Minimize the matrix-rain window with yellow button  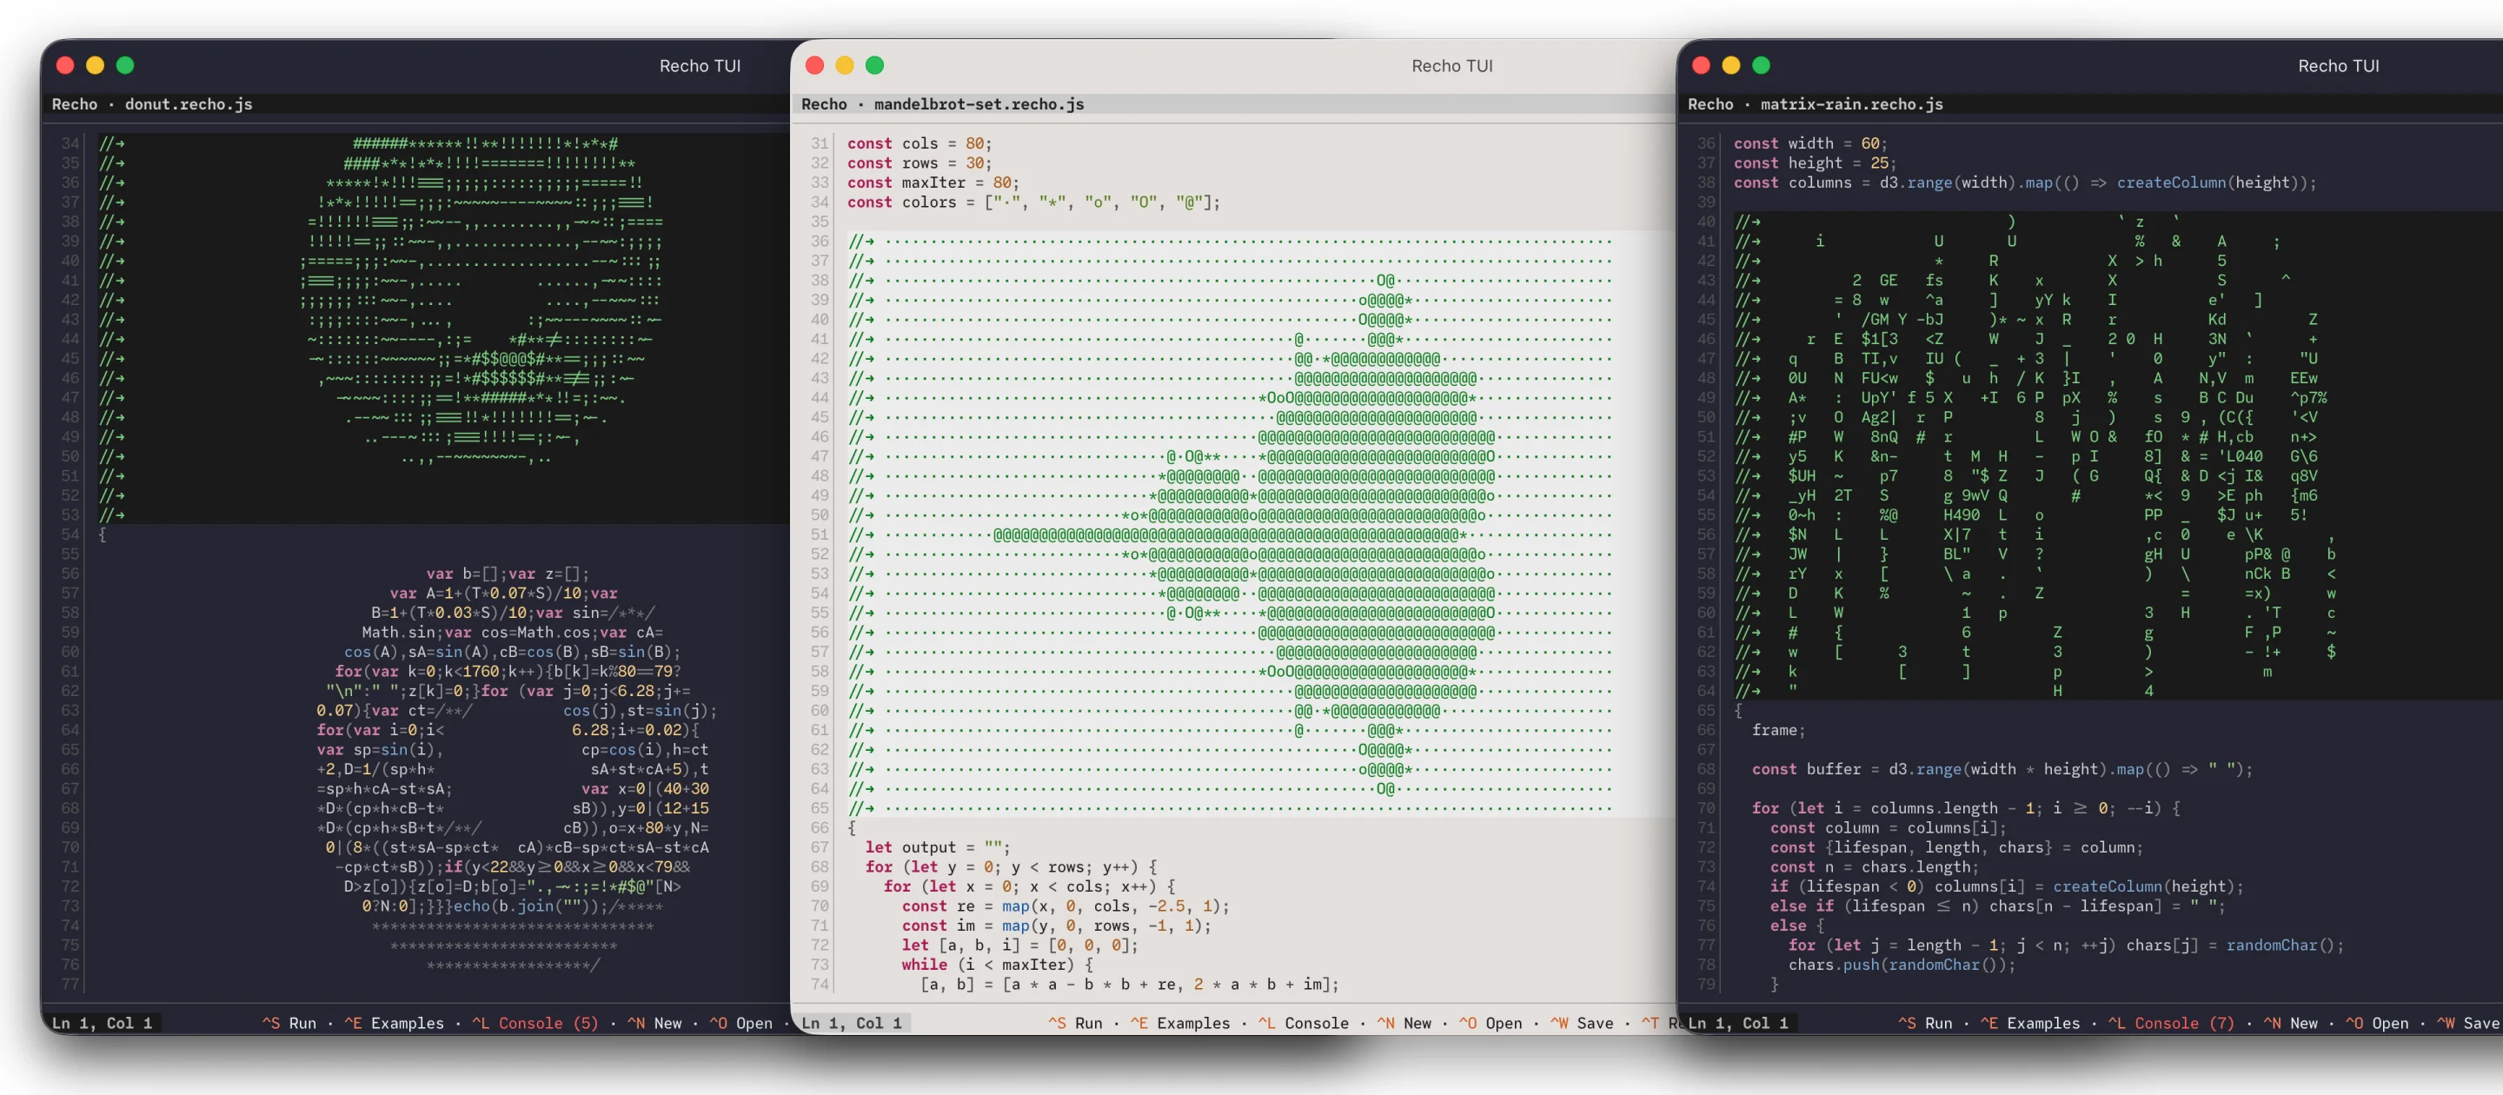tap(1731, 65)
